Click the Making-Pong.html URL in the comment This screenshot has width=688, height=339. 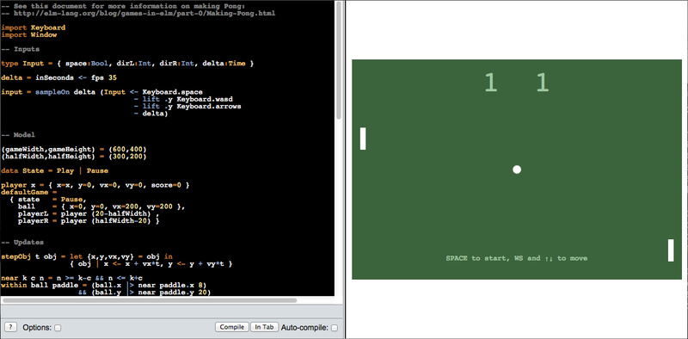144,13
